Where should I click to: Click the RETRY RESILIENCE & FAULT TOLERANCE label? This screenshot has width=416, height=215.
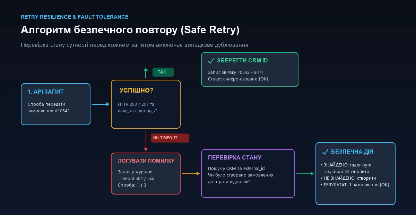point(75,17)
